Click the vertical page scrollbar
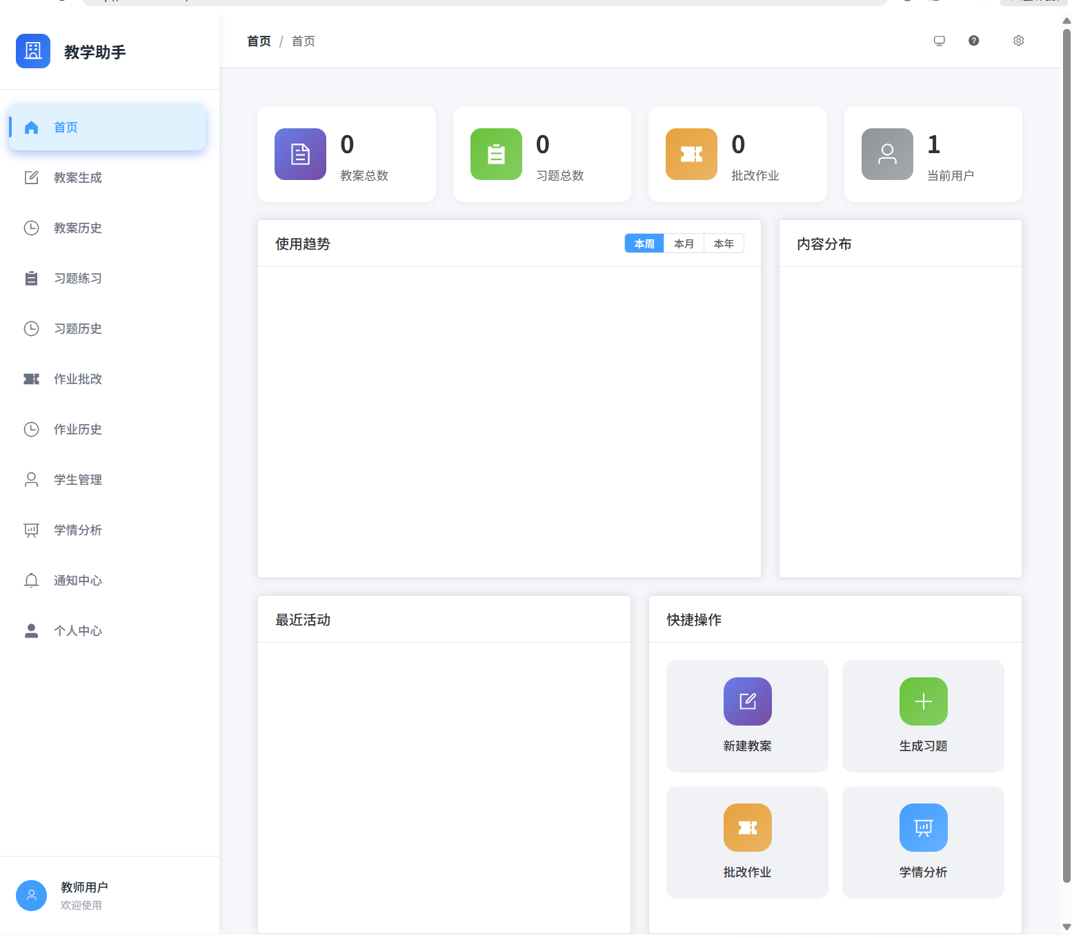Viewport: 1072px width, 938px height. (x=1066, y=455)
